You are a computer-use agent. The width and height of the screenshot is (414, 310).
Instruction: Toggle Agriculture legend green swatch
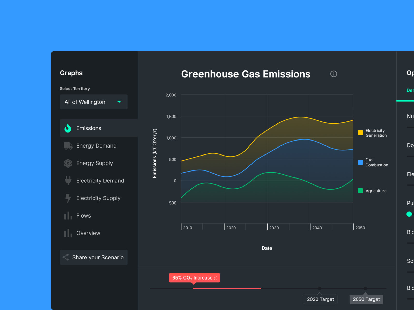pos(360,191)
